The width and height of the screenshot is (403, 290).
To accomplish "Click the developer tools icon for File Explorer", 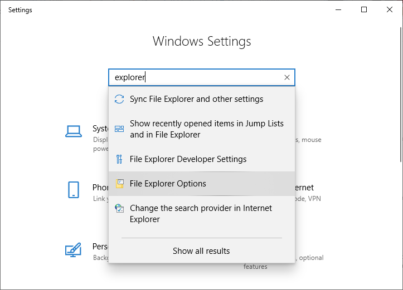I will click(x=119, y=159).
